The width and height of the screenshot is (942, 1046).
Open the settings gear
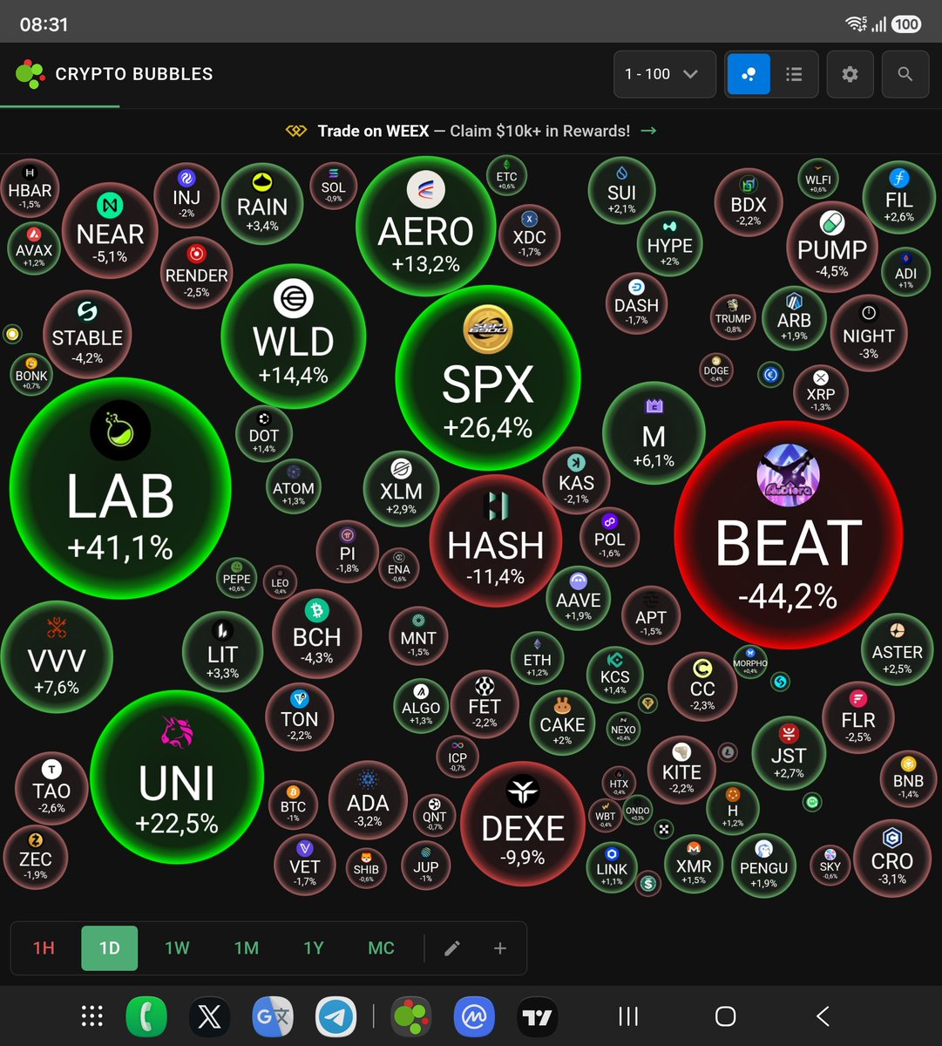tap(850, 74)
